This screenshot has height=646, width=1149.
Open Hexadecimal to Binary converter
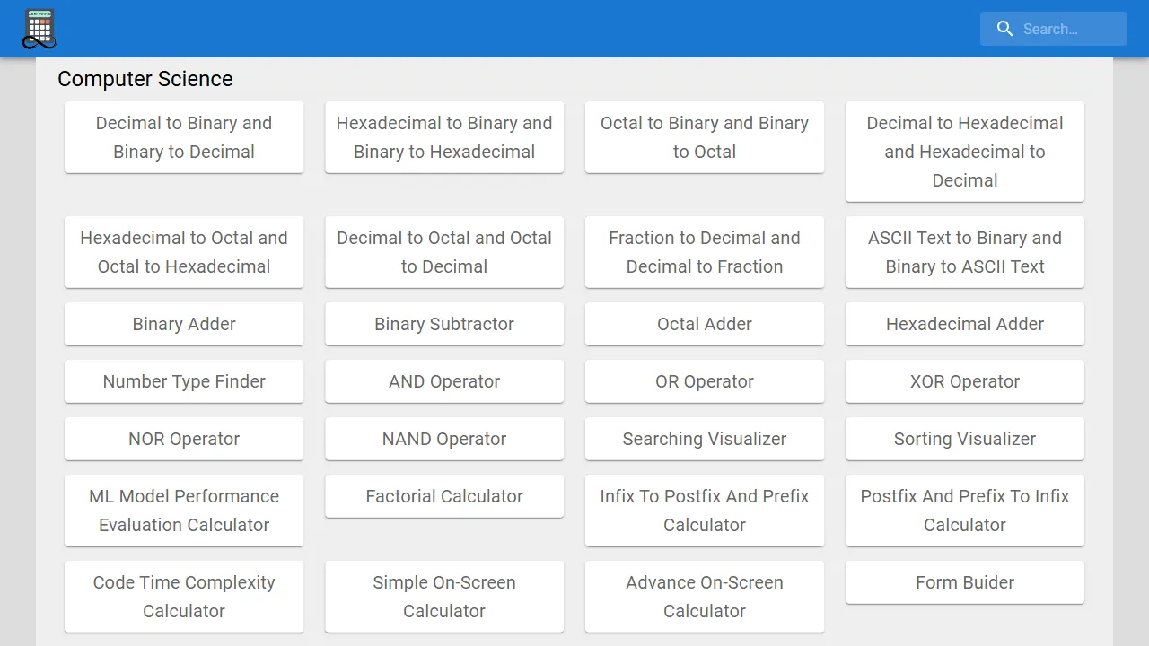[x=444, y=137]
